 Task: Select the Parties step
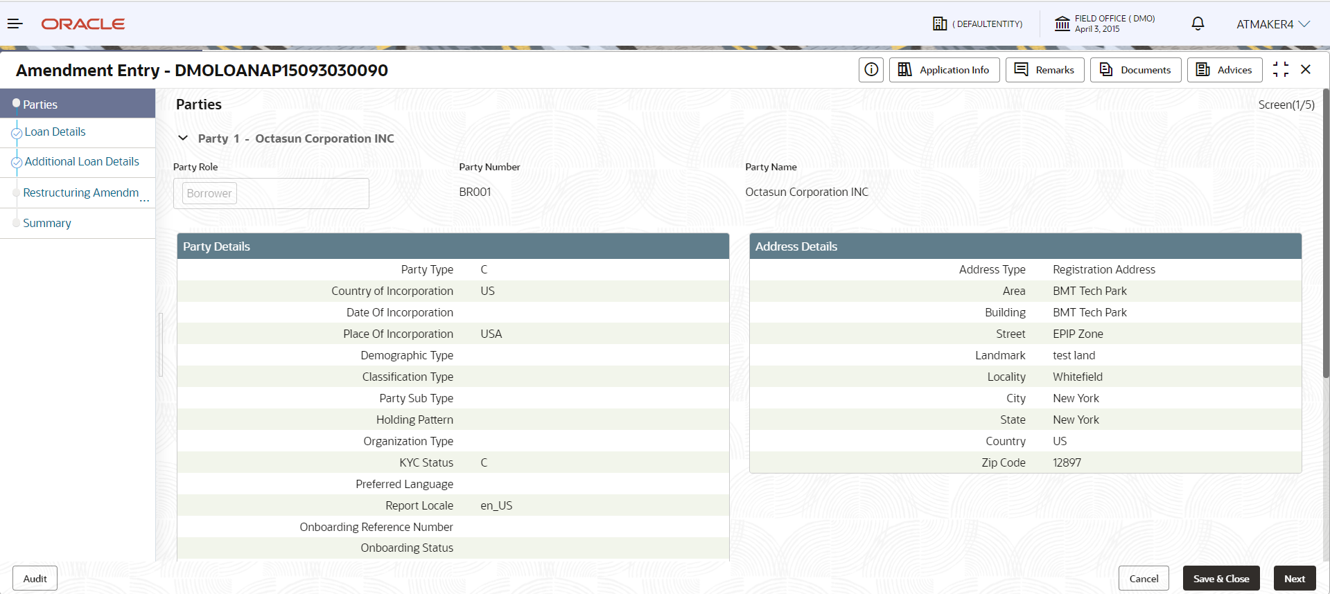pos(78,104)
